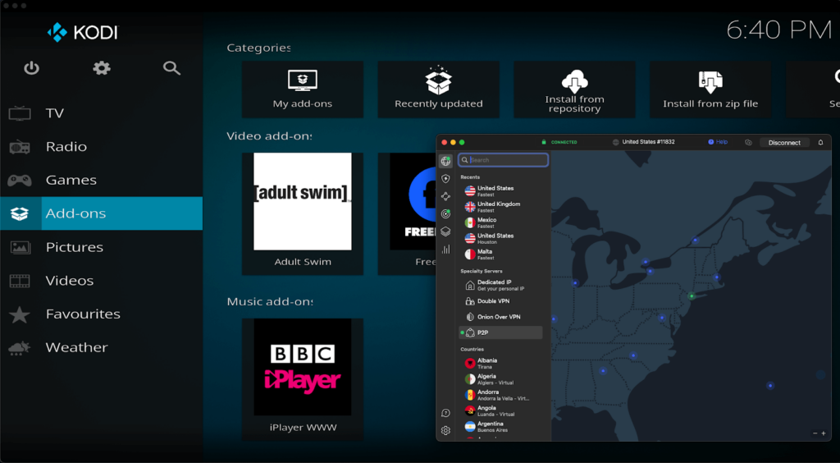Connect to Andorra la Vella server
840x463 pixels.
(x=501, y=395)
